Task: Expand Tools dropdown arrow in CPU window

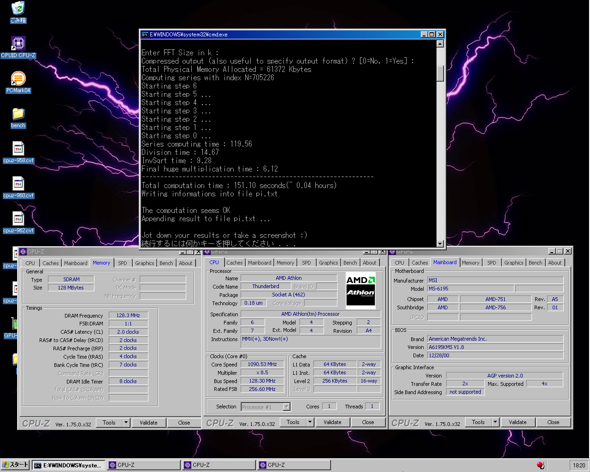Action: [310, 422]
